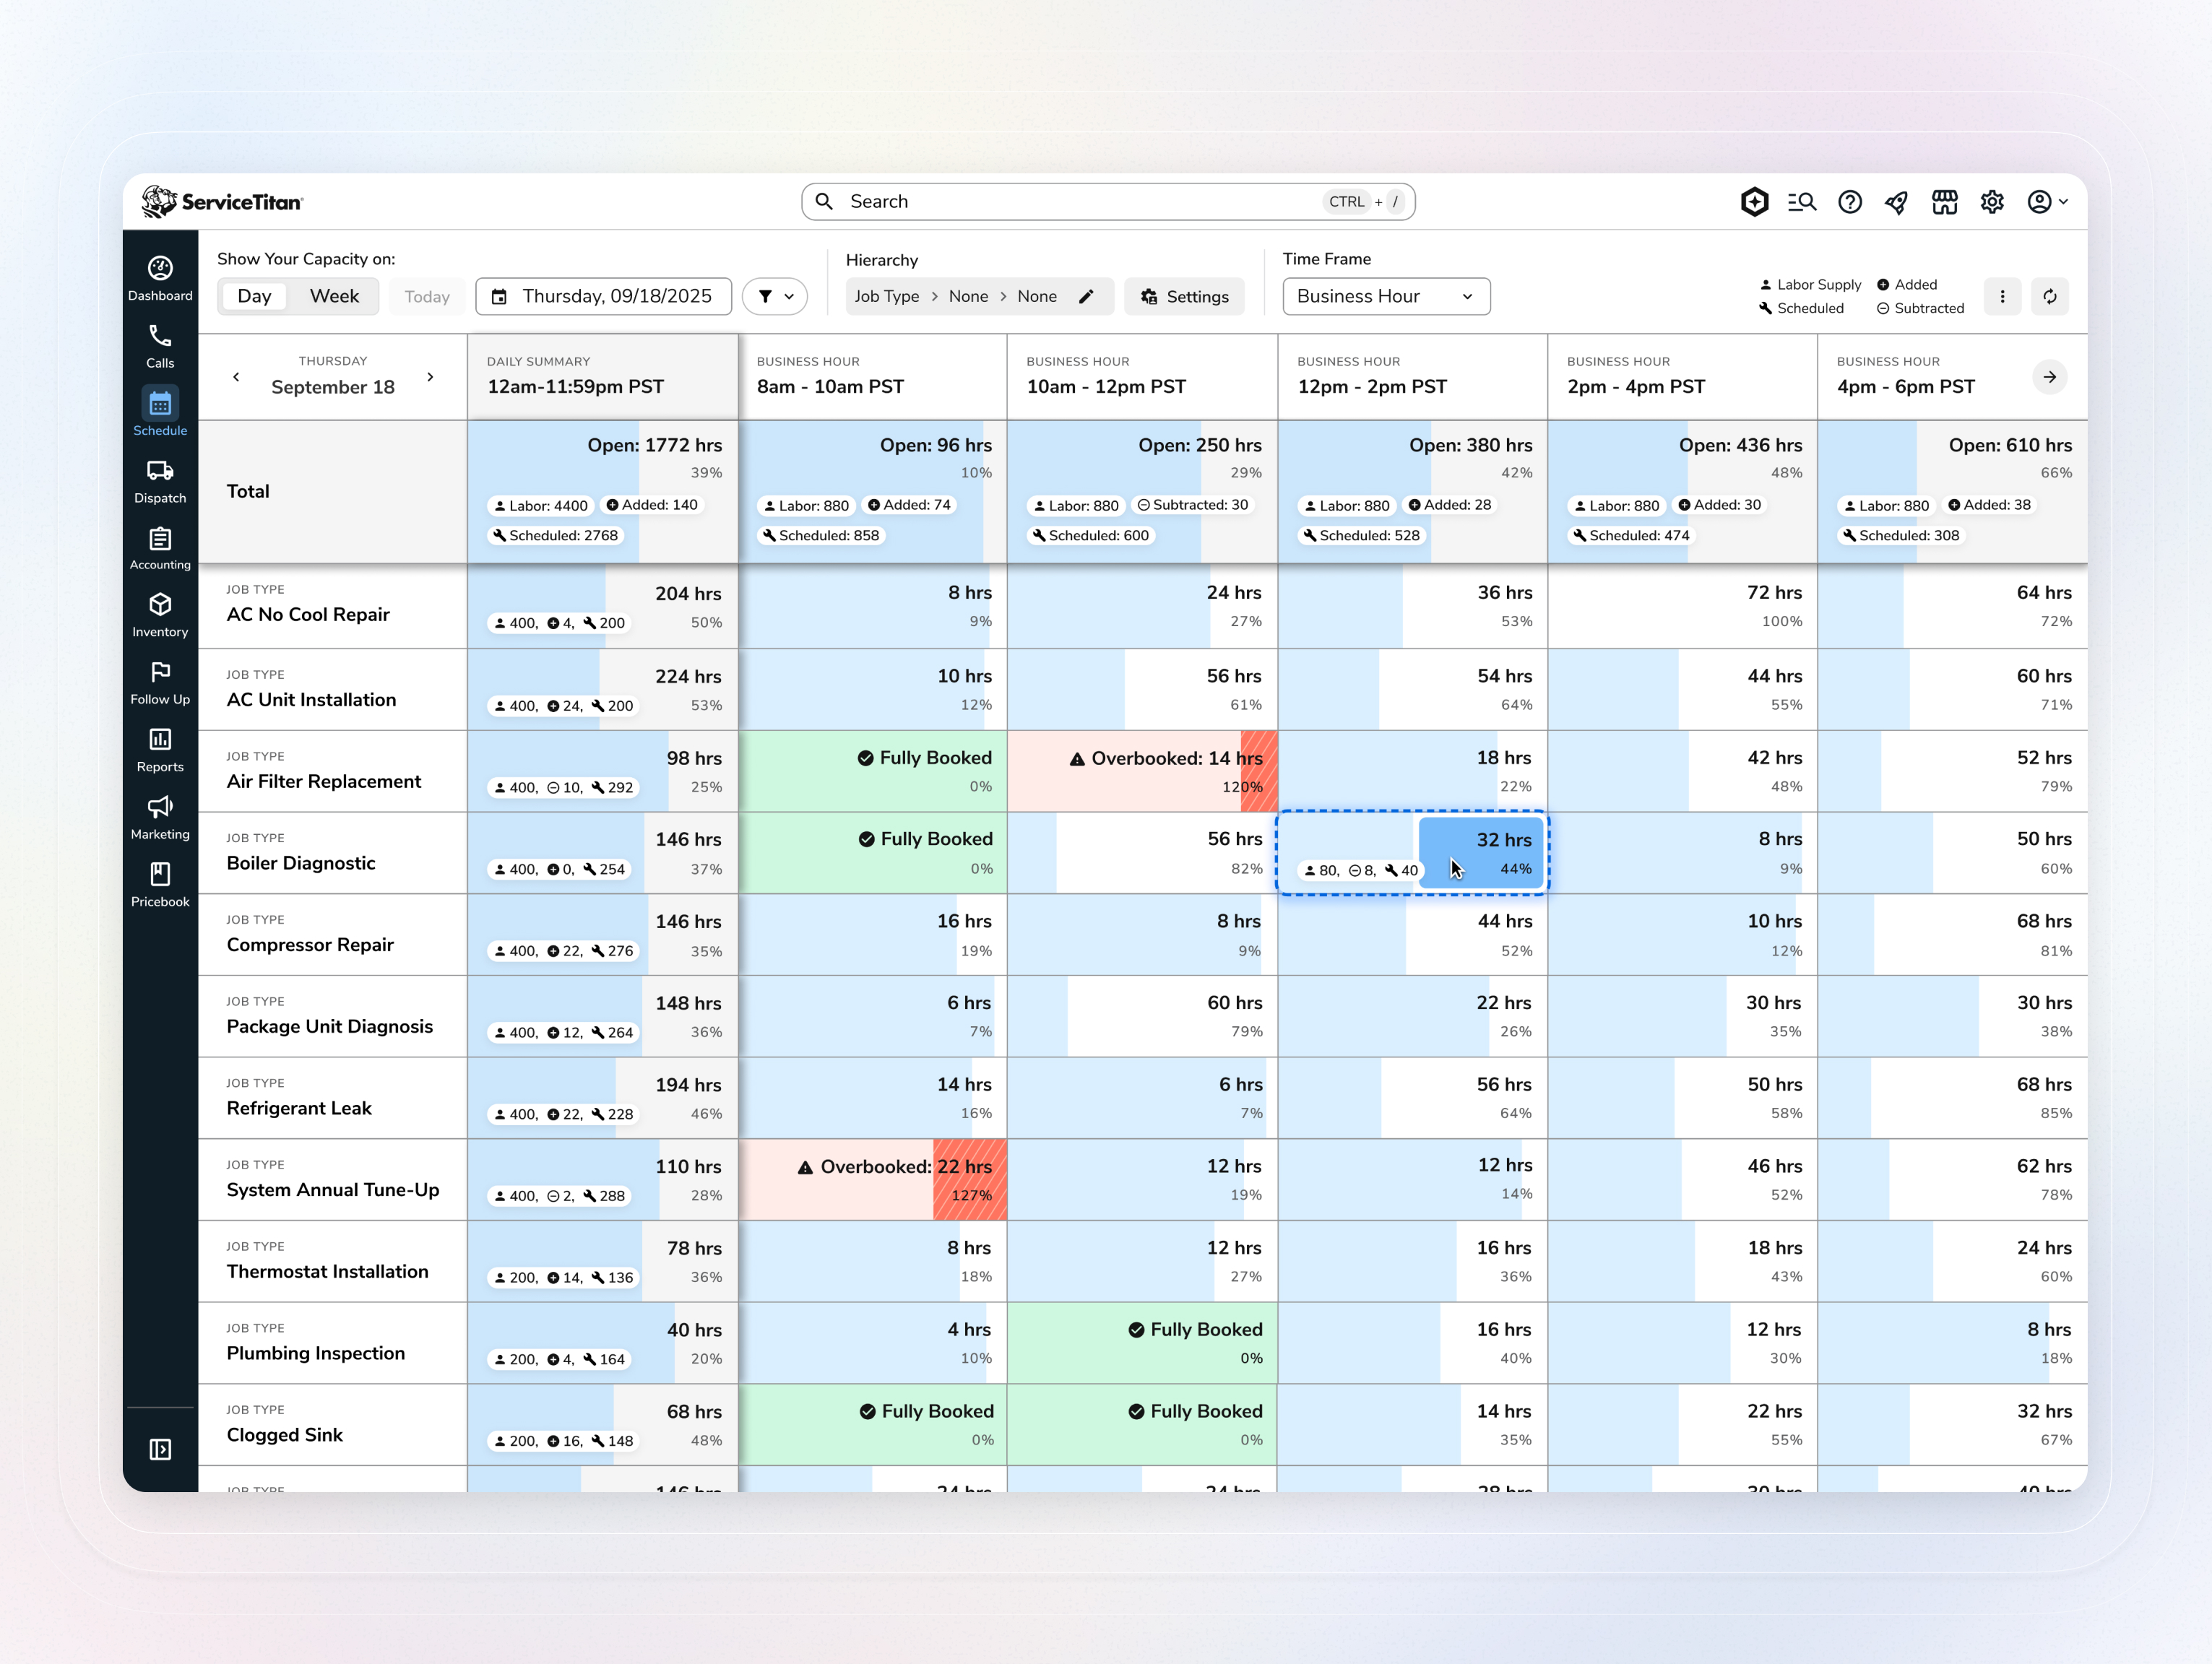This screenshot has width=2212, height=1664.
Task: Open Inventory from the sidebar
Action: tap(160, 615)
